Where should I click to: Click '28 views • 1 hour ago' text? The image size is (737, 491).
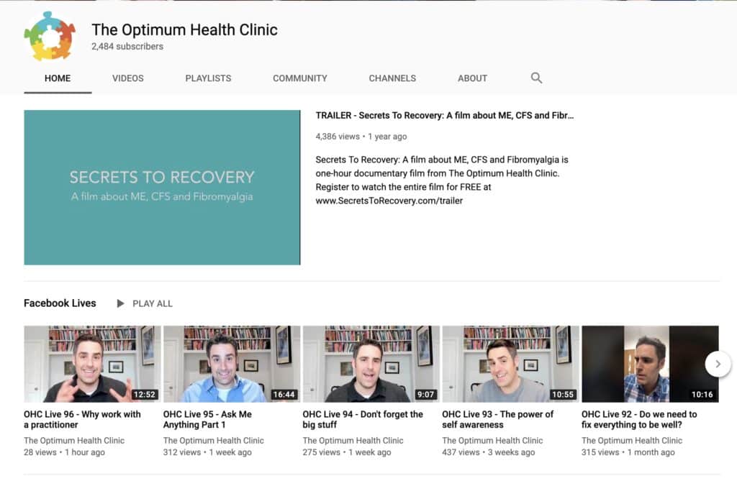pos(64,452)
